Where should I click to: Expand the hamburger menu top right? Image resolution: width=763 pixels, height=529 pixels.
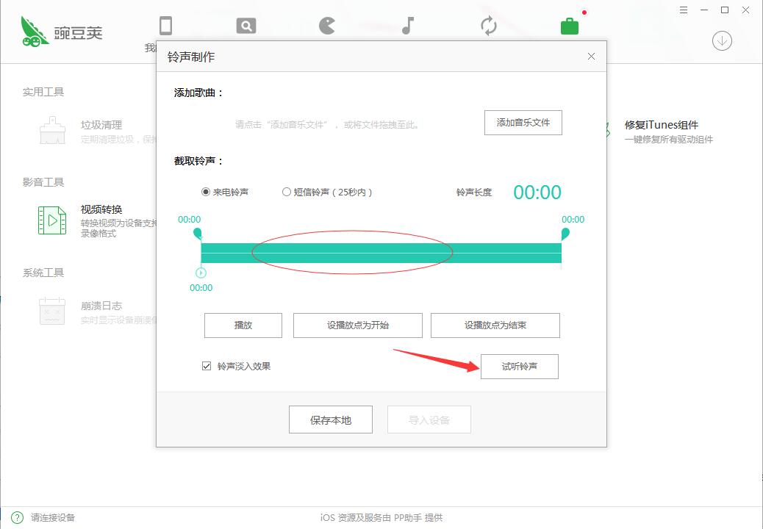[x=683, y=10]
